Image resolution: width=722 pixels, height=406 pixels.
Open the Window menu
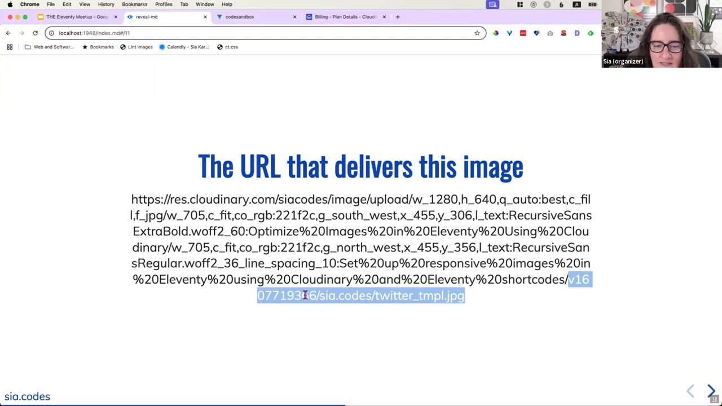[205, 5]
